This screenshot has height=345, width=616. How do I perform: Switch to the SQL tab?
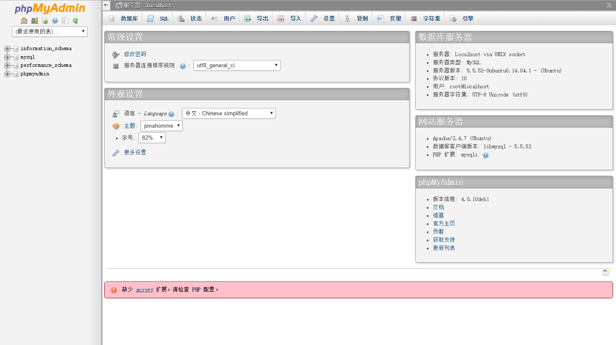tap(158, 18)
